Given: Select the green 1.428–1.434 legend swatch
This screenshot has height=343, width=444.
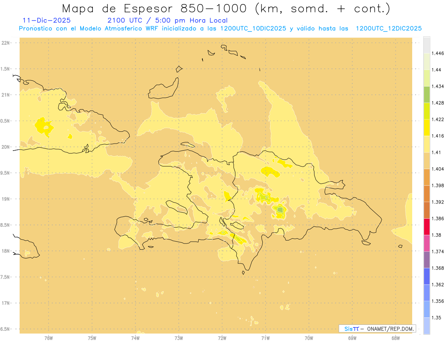Looking at the screenshot, I should tap(427, 95).
